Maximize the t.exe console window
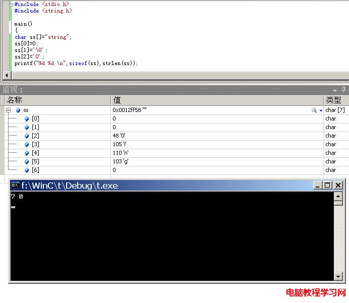Image resolution: width=349 pixels, height=303 pixels. pos(327,186)
